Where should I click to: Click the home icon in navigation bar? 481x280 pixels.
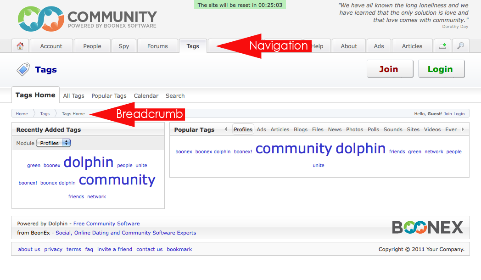(20, 46)
